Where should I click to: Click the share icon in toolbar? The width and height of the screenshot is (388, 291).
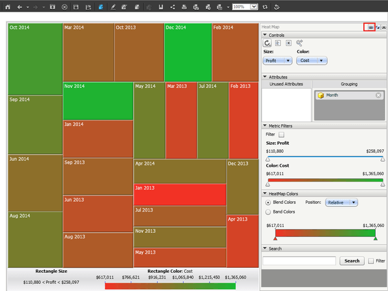[x=173, y=7]
